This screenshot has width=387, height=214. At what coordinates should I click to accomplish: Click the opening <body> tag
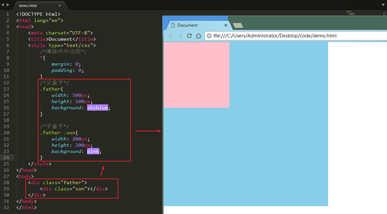25,176
